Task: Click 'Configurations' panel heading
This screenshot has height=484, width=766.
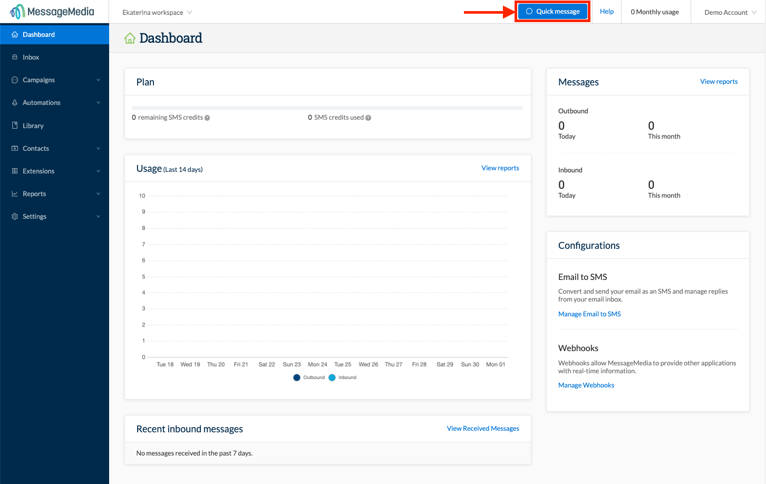Action: 589,246
